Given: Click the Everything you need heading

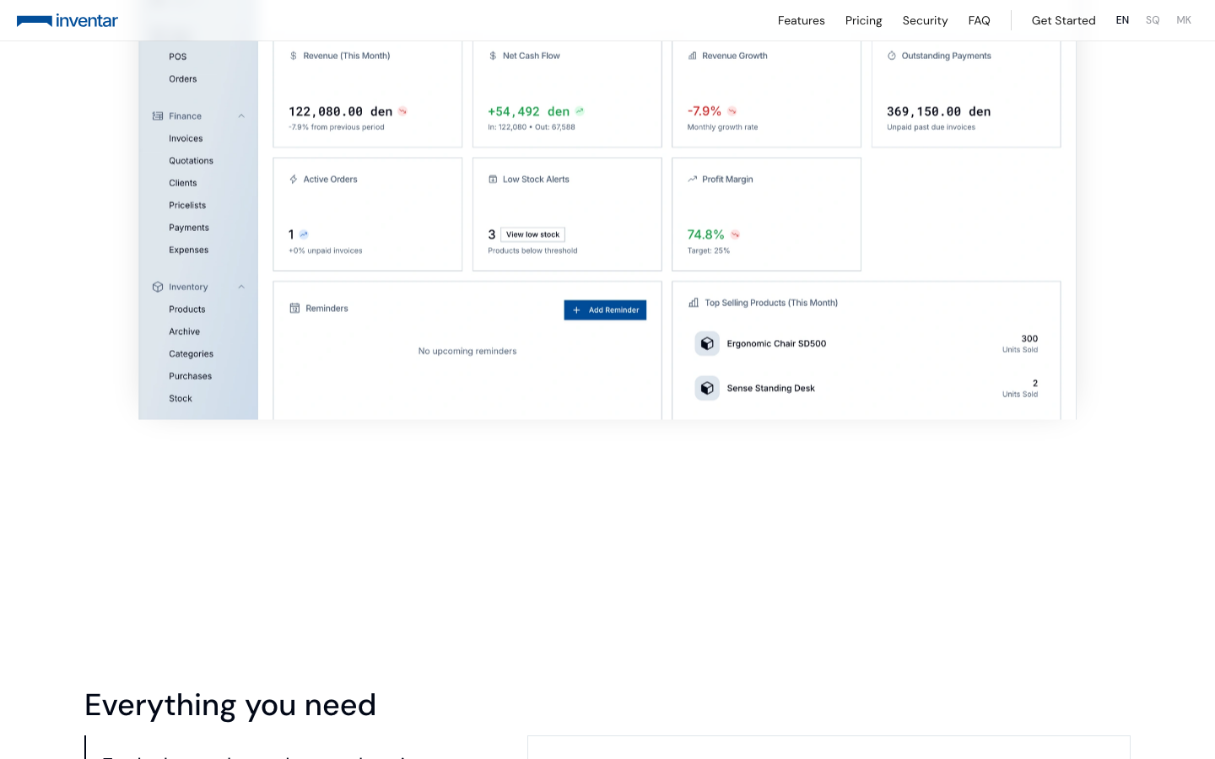Looking at the screenshot, I should [230, 705].
